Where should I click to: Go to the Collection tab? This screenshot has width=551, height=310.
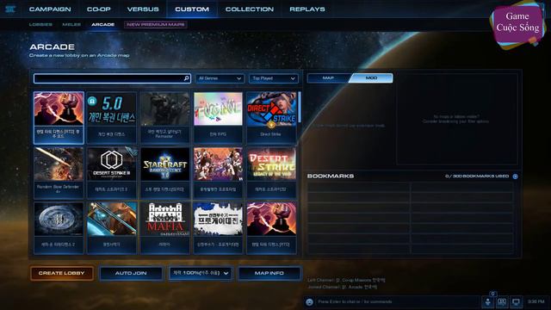click(250, 9)
